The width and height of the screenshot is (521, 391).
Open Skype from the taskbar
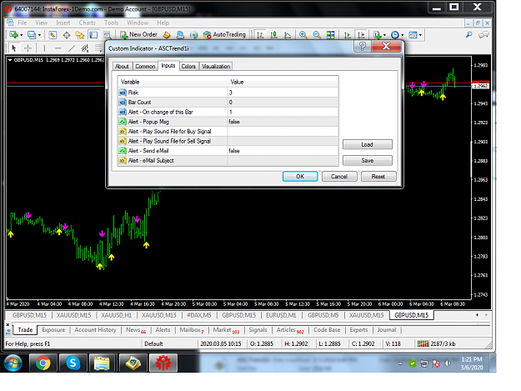pyautogui.click(x=73, y=363)
